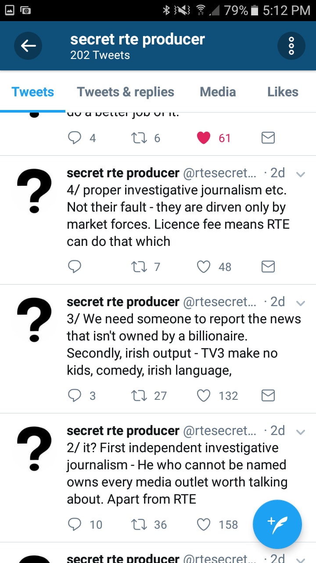Retweet the tweet with 27 retweets
This screenshot has height=563, width=316.
139,395
